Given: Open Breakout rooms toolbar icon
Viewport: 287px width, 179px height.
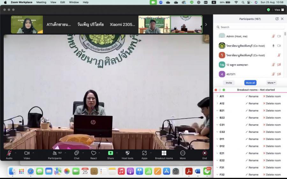Looking at the screenshot, I should tap(164, 153).
